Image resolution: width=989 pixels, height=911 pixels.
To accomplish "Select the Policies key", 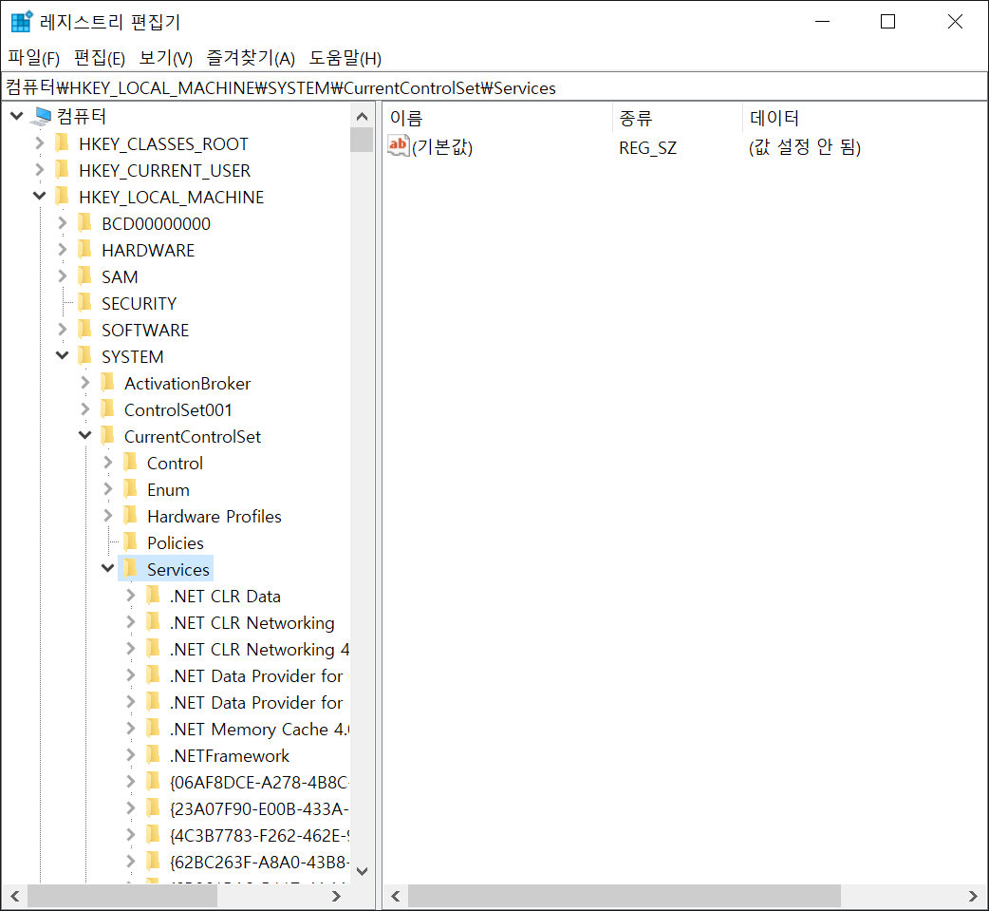I will [x=176, y=542].
